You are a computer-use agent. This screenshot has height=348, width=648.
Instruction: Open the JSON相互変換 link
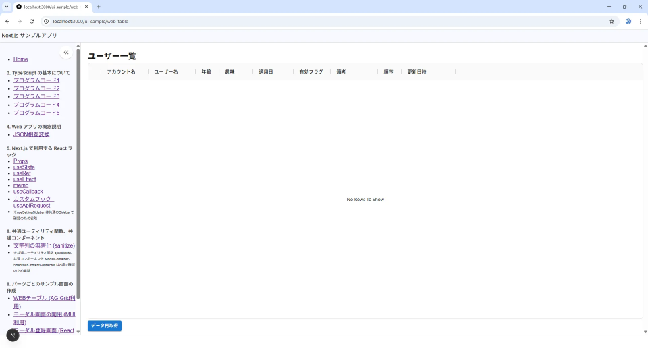(32, 135)
